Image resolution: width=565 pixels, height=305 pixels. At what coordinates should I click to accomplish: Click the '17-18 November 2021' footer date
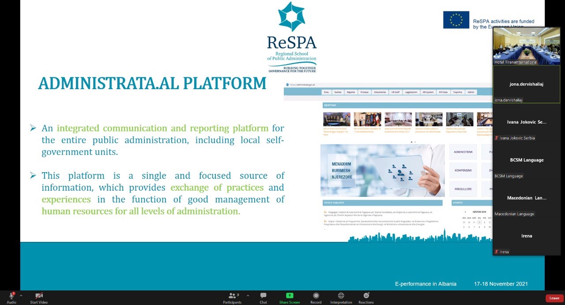coord(501,284)
